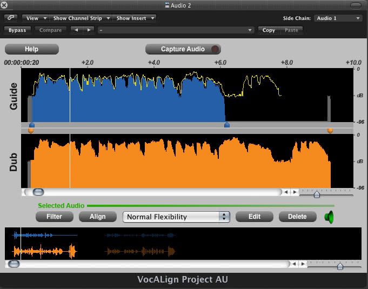The height and width of the screenshot is (289, 368).
Task: Click the Dub waveform display
Action: pyautogui.click(x=187, y=161)
